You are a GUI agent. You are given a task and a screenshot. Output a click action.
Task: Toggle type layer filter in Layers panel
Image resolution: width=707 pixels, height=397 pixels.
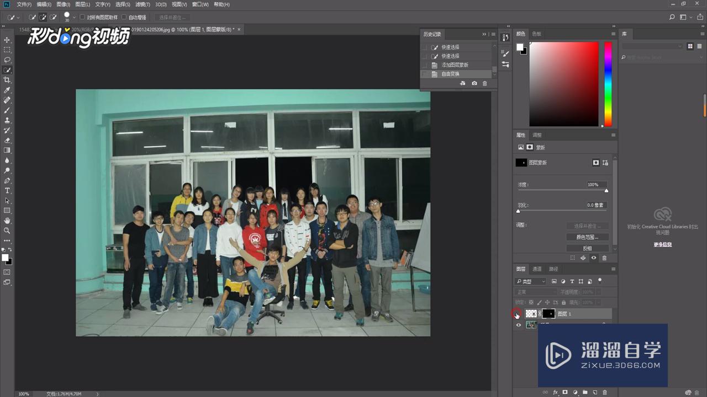(572, 281)
